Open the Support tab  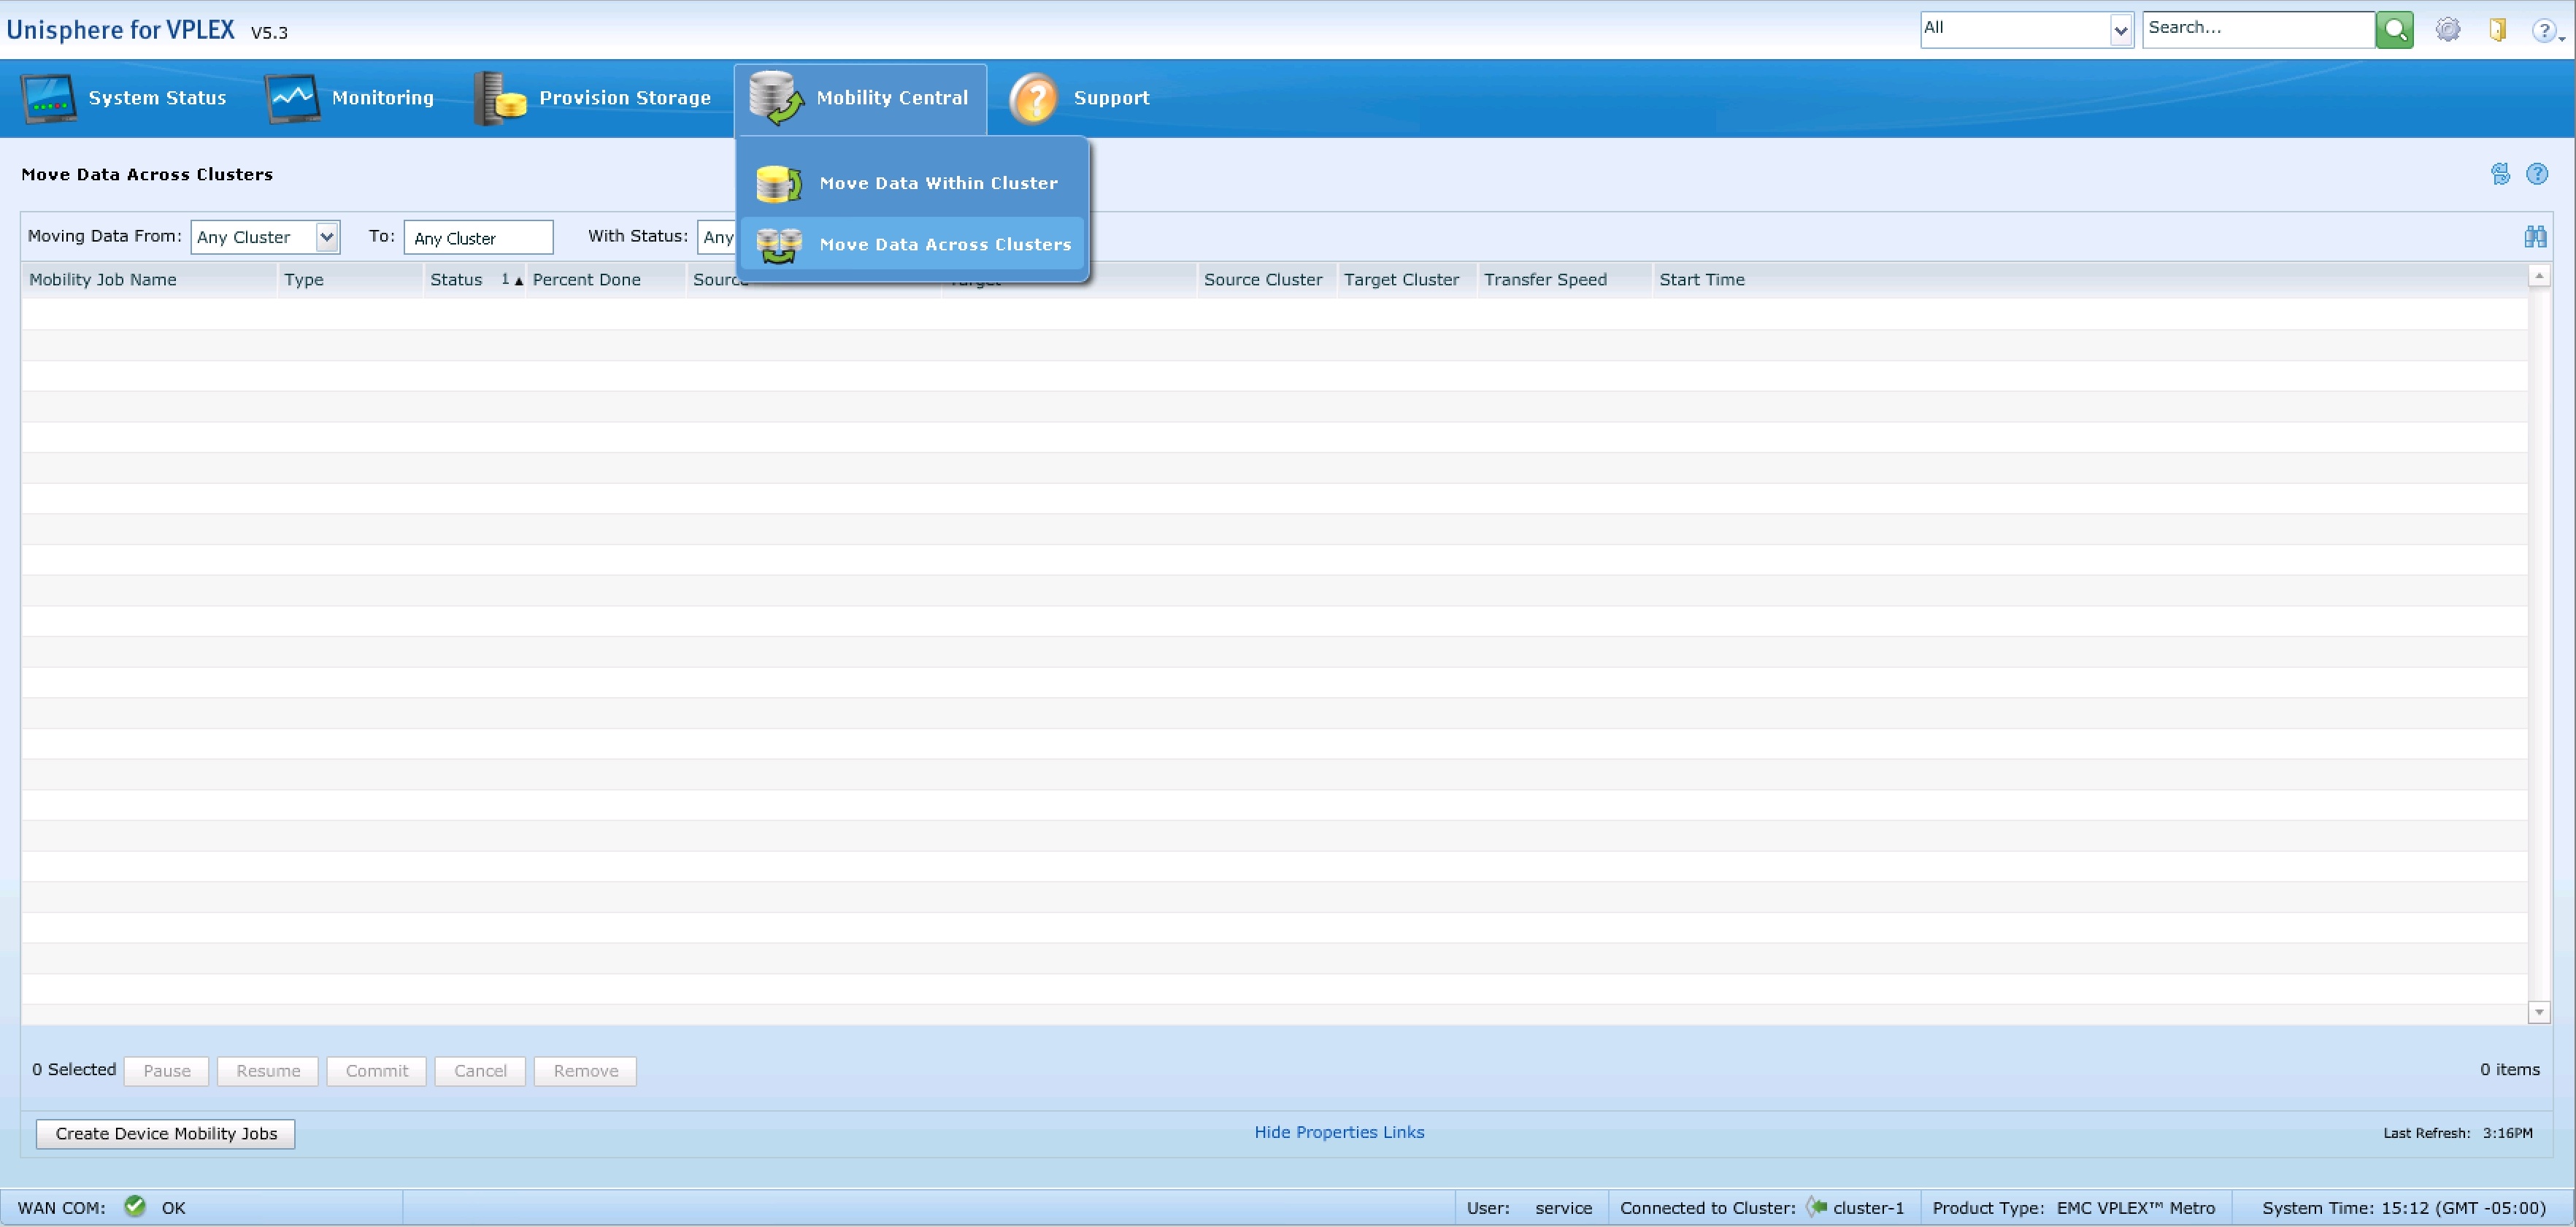click(x=1080, y=98)
